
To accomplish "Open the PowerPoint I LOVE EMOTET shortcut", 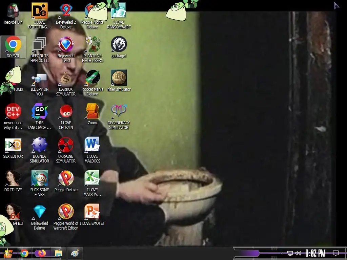I will (x=92, y=214).
